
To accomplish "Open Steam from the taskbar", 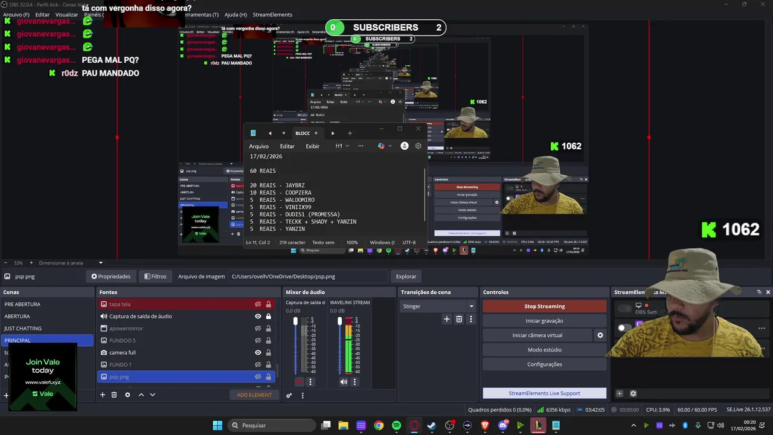I will [x=432, y=425].
